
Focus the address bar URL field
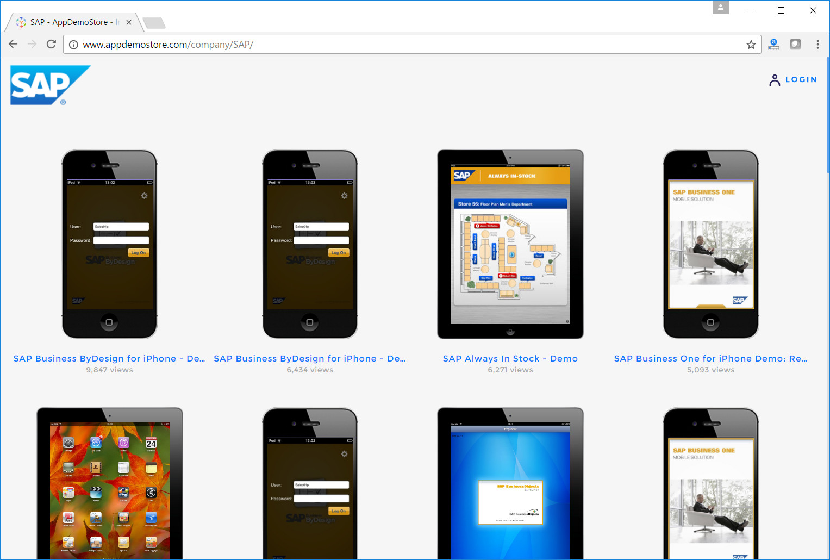(413, 45)
